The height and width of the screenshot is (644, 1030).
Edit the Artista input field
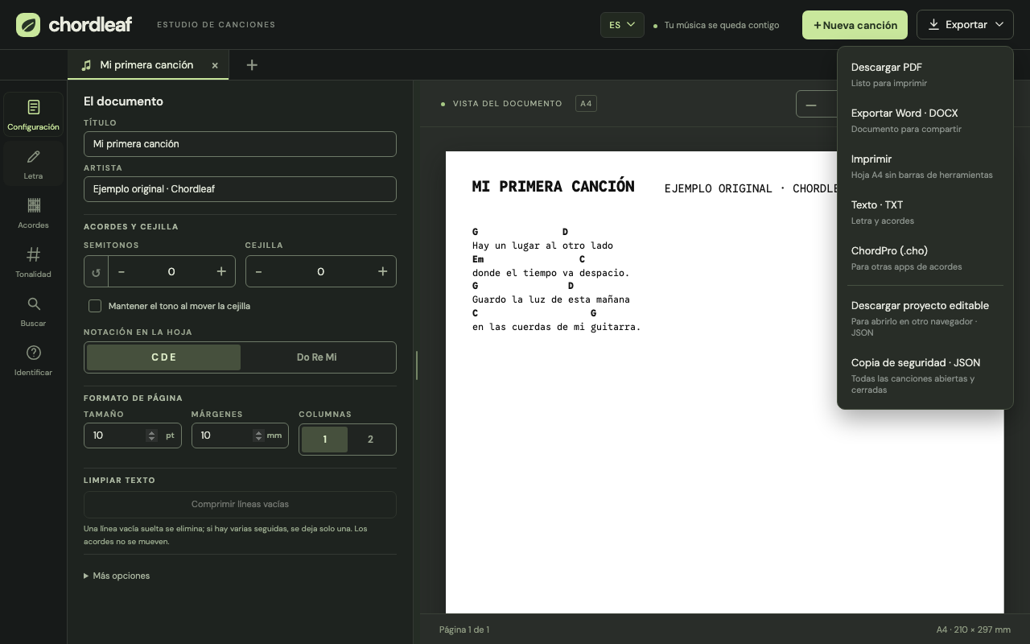[240, 189]
